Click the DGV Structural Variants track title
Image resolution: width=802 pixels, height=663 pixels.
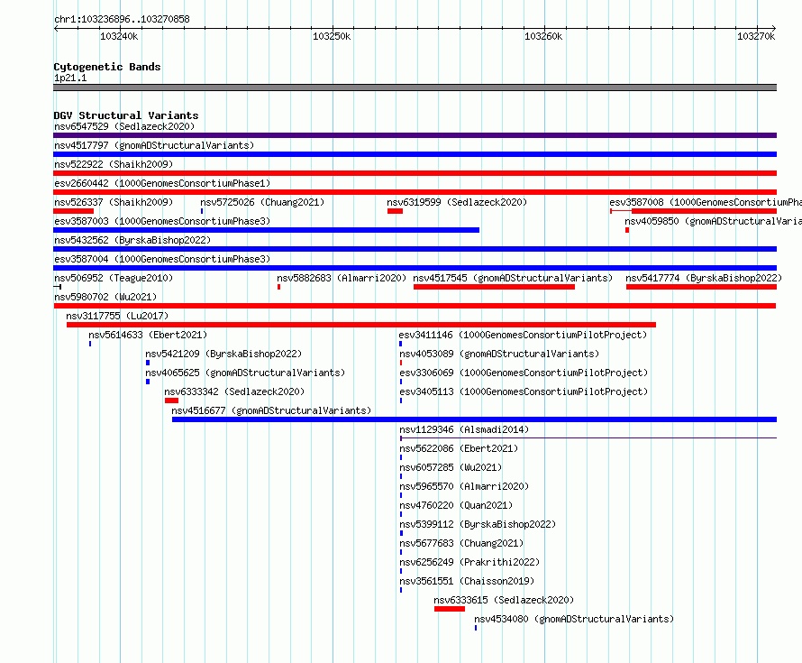(x=126, y=115)
